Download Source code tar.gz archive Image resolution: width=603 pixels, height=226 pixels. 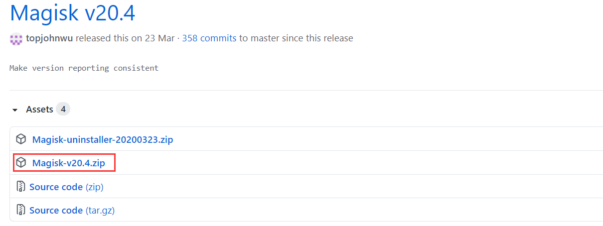click(x=72, y=210)
